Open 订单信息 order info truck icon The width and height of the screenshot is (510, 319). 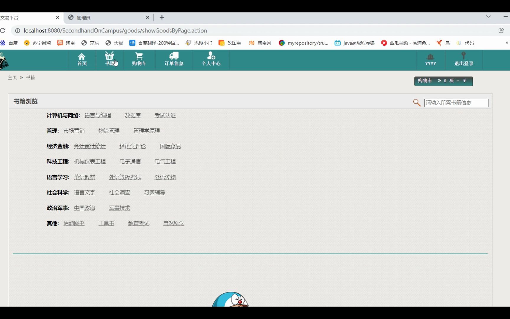pyautogui.click(x=174, y=59)
